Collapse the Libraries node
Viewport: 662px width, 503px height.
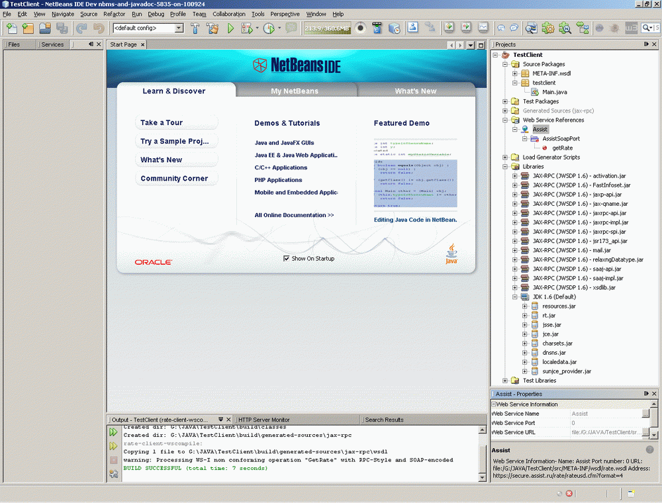[505, 167]
